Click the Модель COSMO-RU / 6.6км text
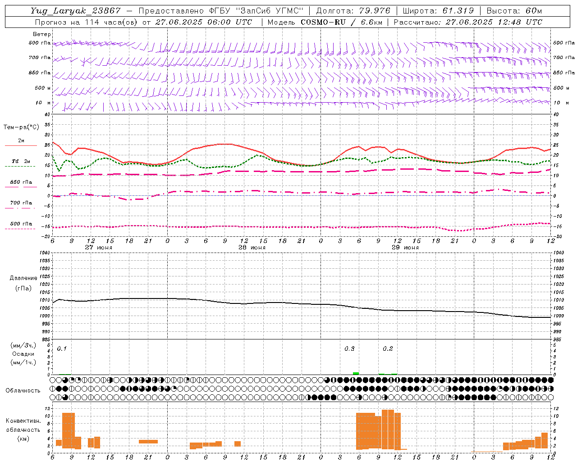577x461 pixels. pyautogui.click(x=325, y=22)
